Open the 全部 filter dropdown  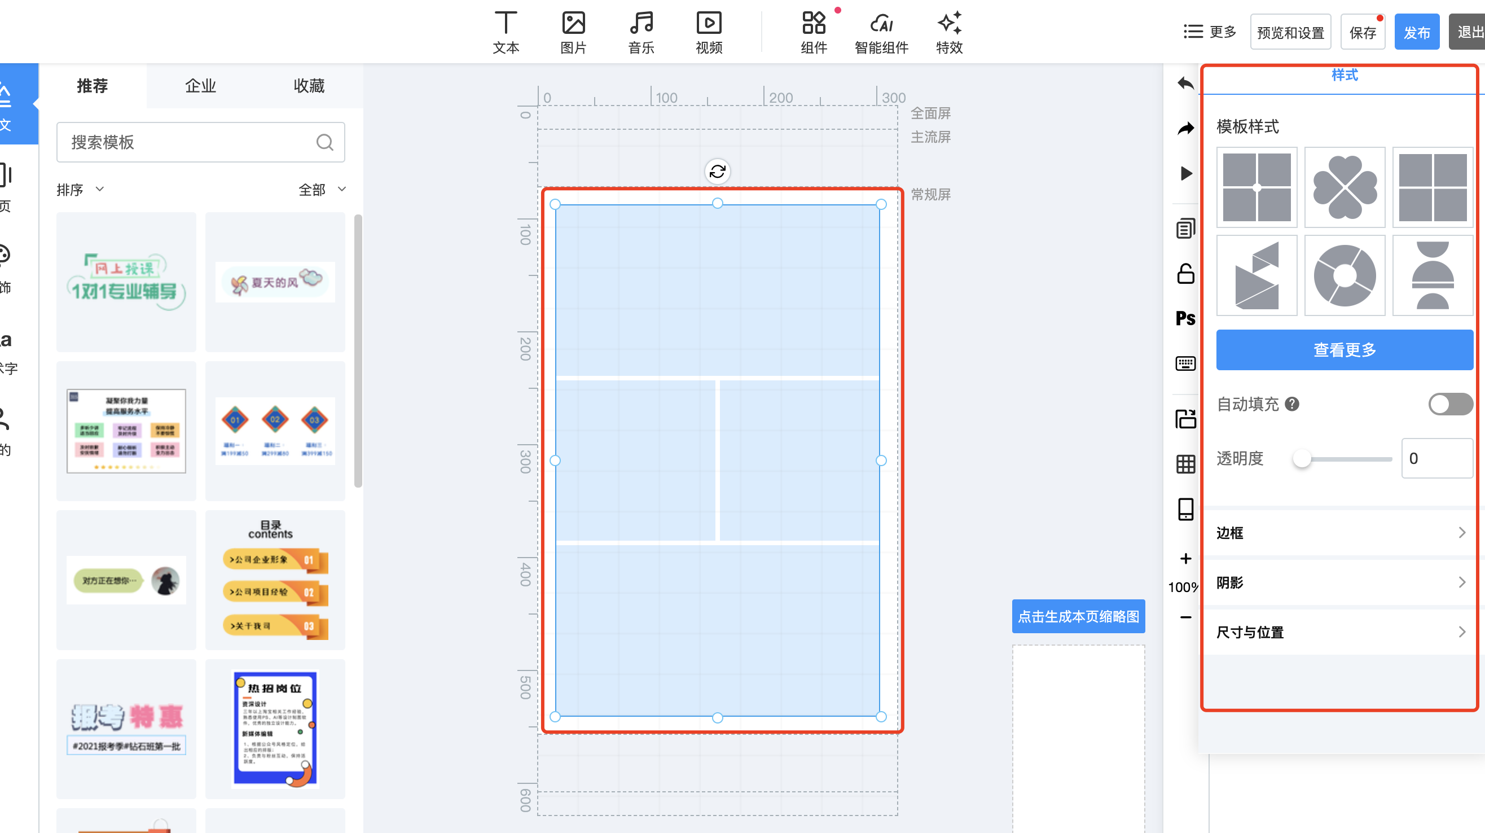pos(322,190)
